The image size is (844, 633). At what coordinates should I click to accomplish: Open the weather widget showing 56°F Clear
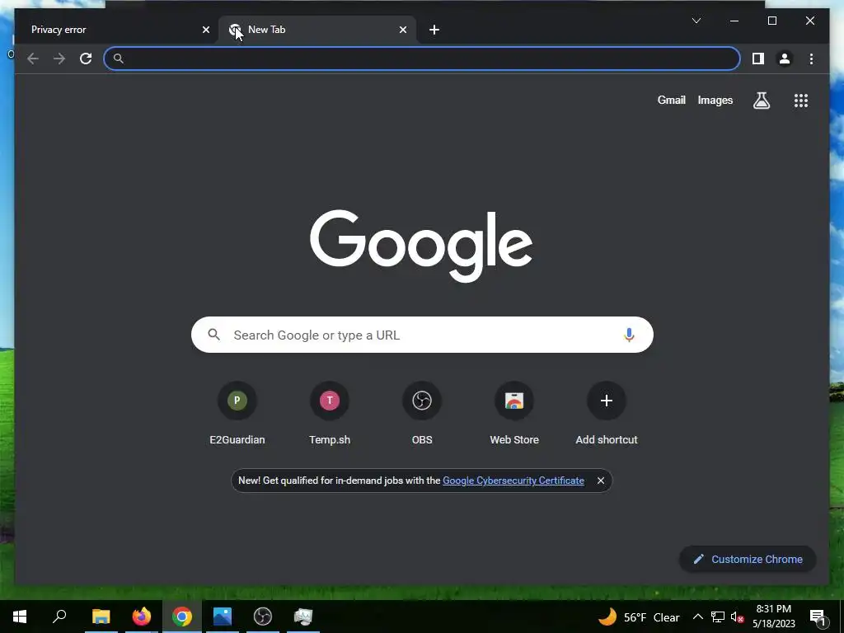pos(639,617)
